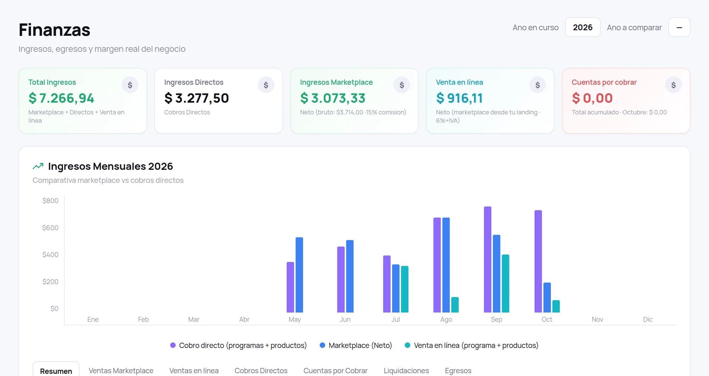Click 'Comparativa marketplace vs cobros directos' subtitle

coord(108,180)
